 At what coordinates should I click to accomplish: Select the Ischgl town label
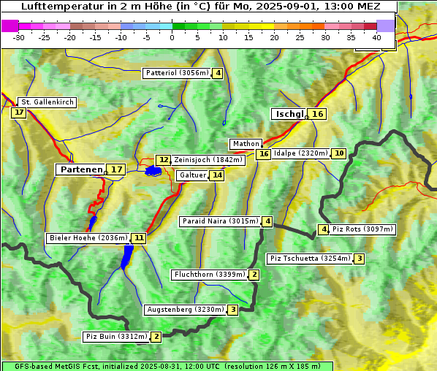click(289, 114)
